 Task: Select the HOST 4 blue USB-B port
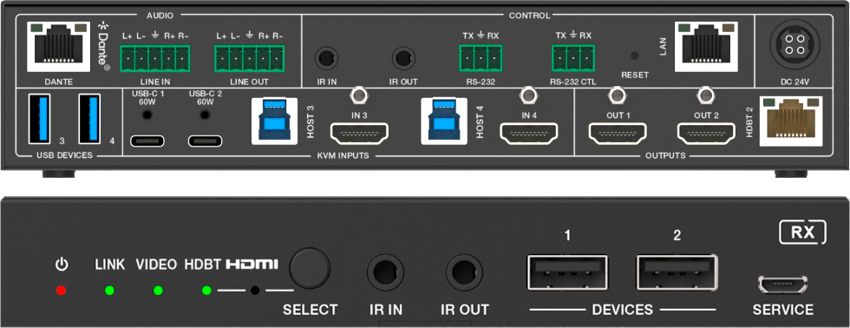tap(444, 121)
